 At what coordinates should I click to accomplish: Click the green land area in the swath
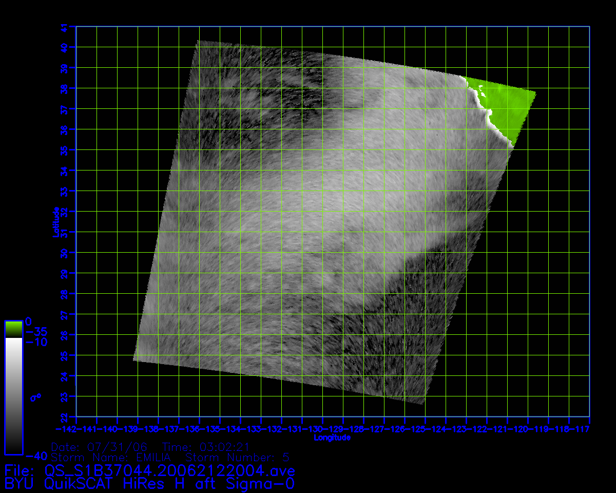(x=508, y=108)
